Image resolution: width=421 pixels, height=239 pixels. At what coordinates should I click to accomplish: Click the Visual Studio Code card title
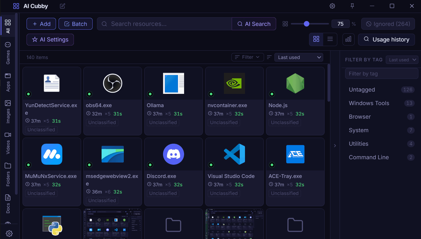231,176
